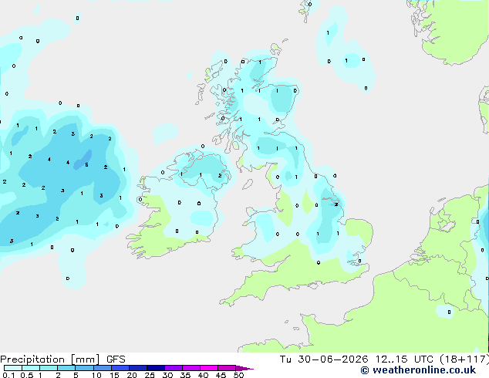This screenshot has height=378, width=489.
Task: Click the 'Precipitation [mm]' legend title
Action: [49, 359]
